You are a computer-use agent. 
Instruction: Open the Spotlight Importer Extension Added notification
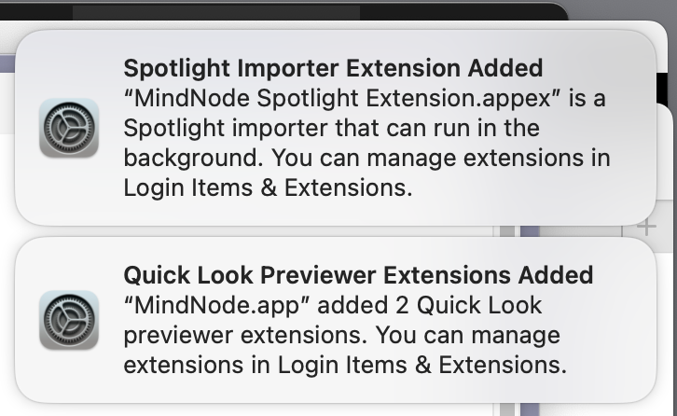point(336,128)
